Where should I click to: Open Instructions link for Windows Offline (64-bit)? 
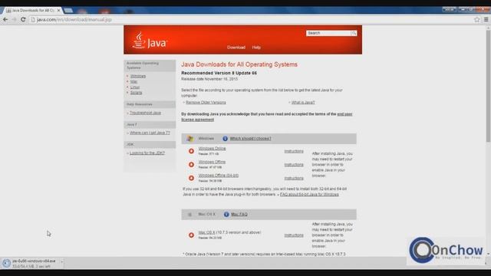tap(294, 178)
